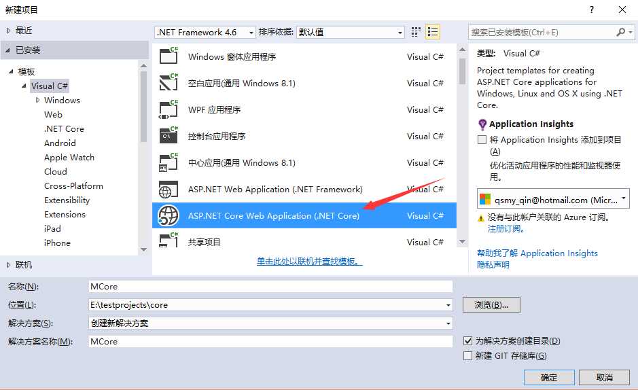Open the .NET Framework 4.6 version dropdown
638x390 pixels.
click(x=205, y=32)
